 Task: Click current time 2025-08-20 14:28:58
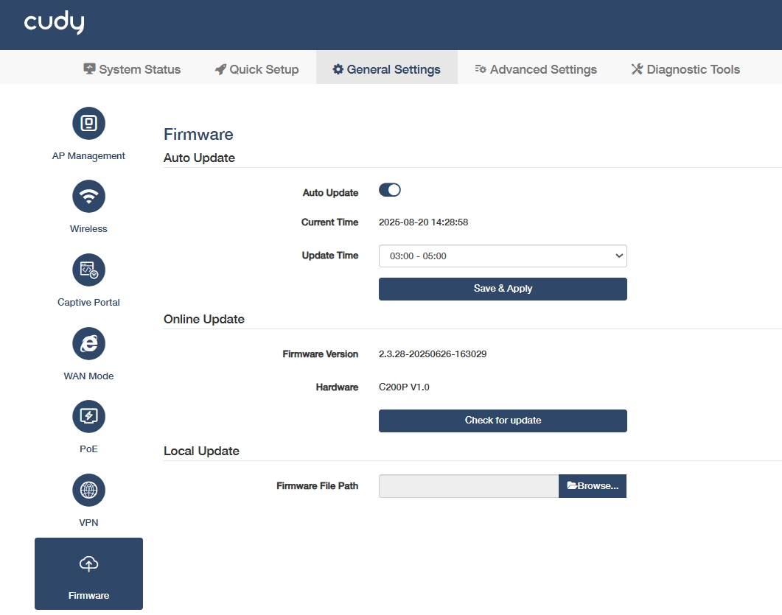coord(423,222)
